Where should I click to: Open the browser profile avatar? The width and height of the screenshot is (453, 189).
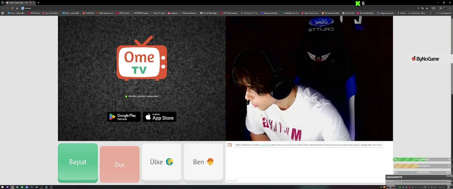click(x=445, y=8)
